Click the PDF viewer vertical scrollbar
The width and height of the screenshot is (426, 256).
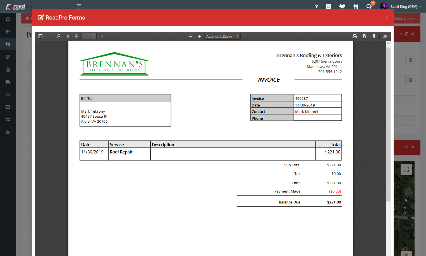pos(388,124)
